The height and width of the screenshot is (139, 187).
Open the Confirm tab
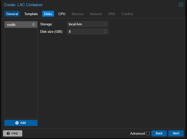click(x=127, y=14)
